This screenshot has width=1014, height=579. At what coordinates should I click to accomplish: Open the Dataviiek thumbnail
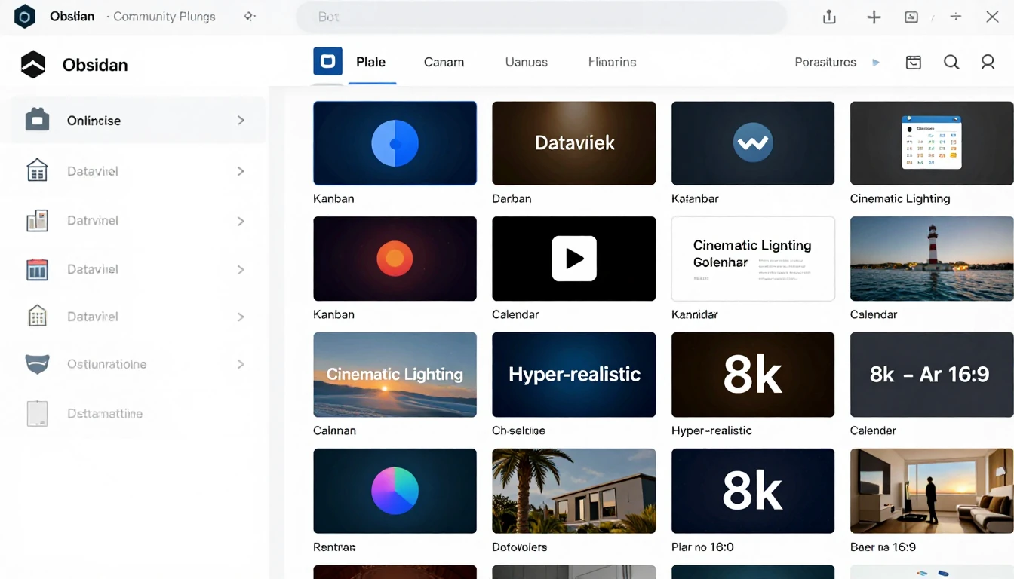pyautogui.click(x=574, y=143)
